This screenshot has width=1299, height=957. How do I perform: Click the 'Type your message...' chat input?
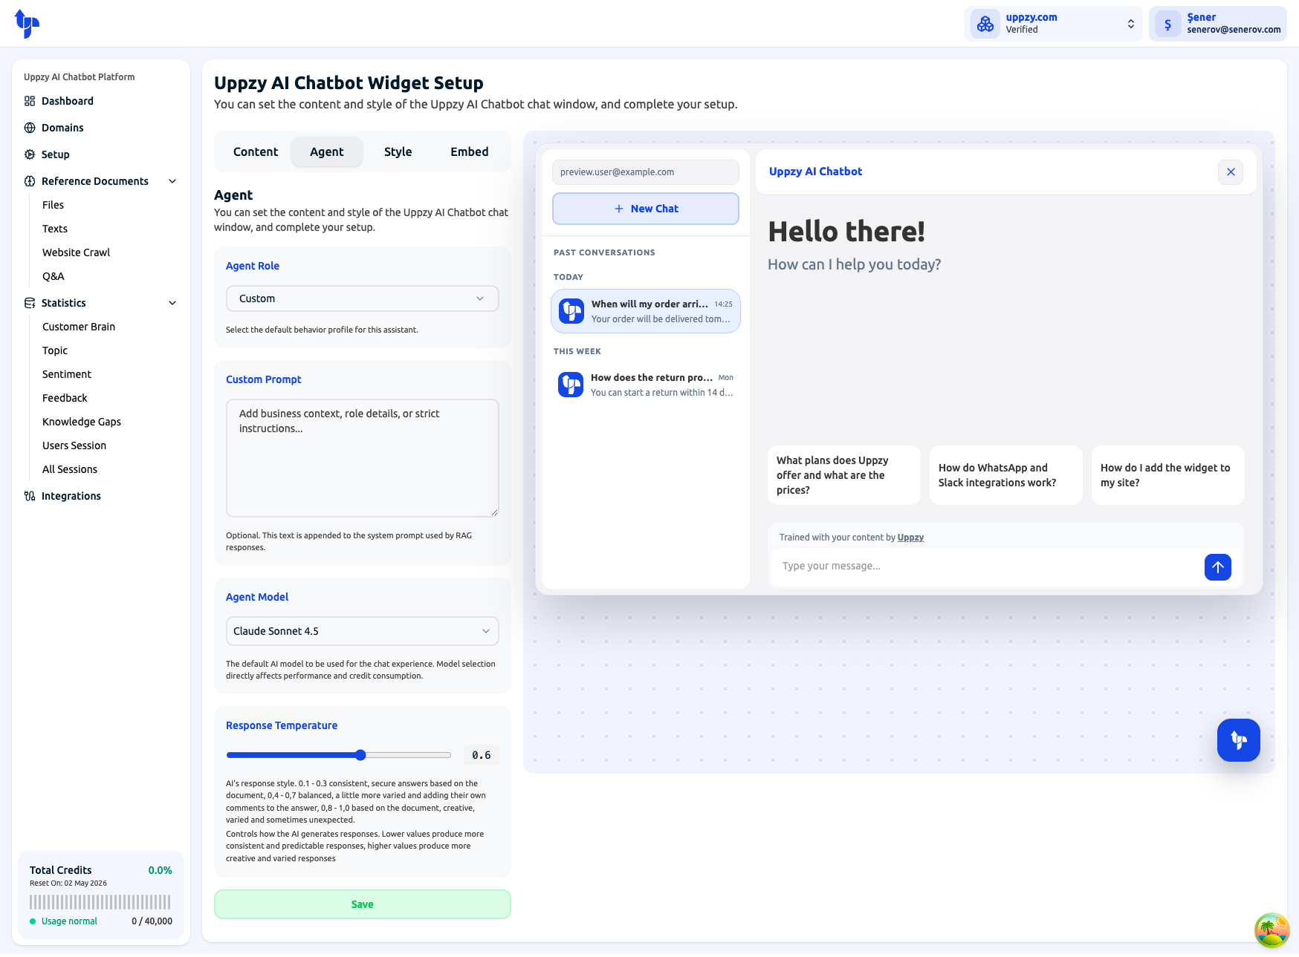[987, 566]
